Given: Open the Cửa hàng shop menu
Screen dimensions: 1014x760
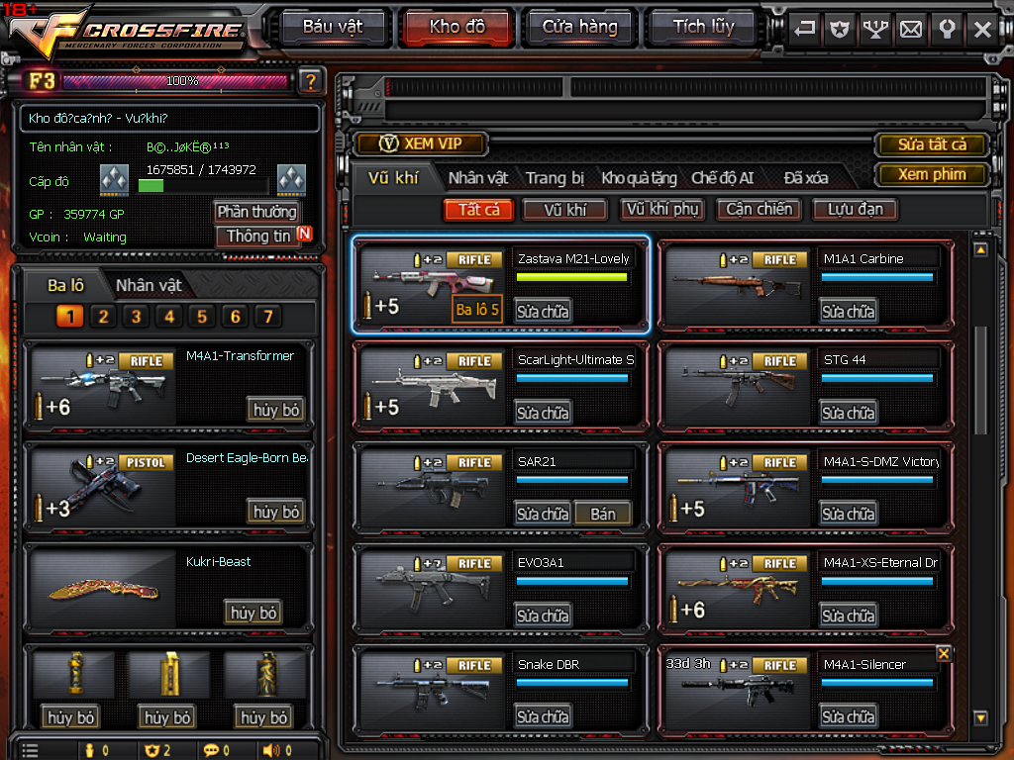Looking at the screenshot, I should (x=579, y=27).
